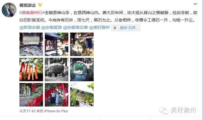The image size is (203, 120).
Task: Visit the @美好滁州 mention
Action: coord(99,28)
